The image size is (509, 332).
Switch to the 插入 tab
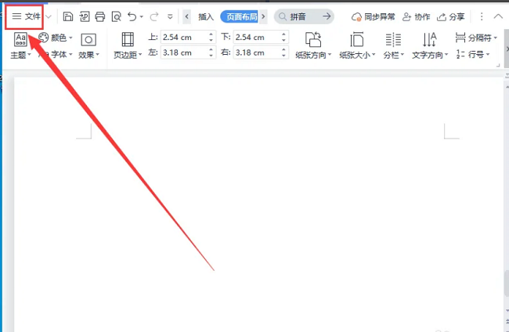(x=206, y=16)
